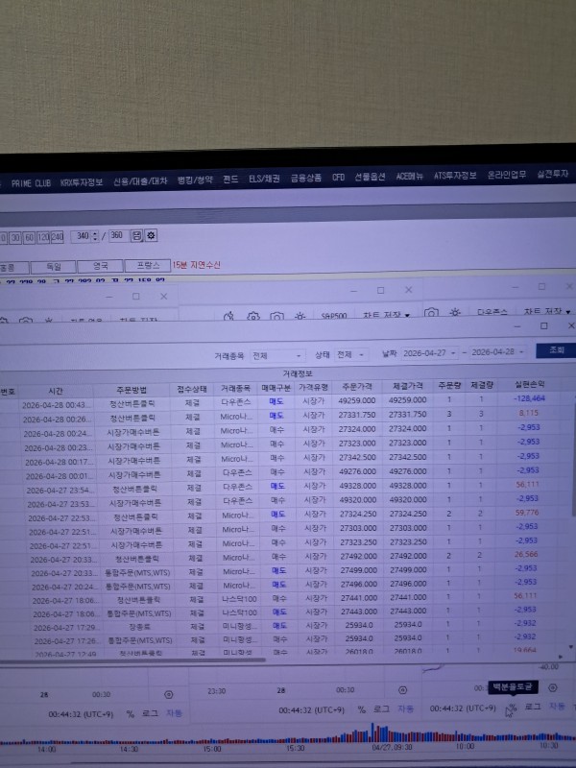Open start date 2026-04-27 picker
This screenshot has height=768, width=576.
click(429, 352)
